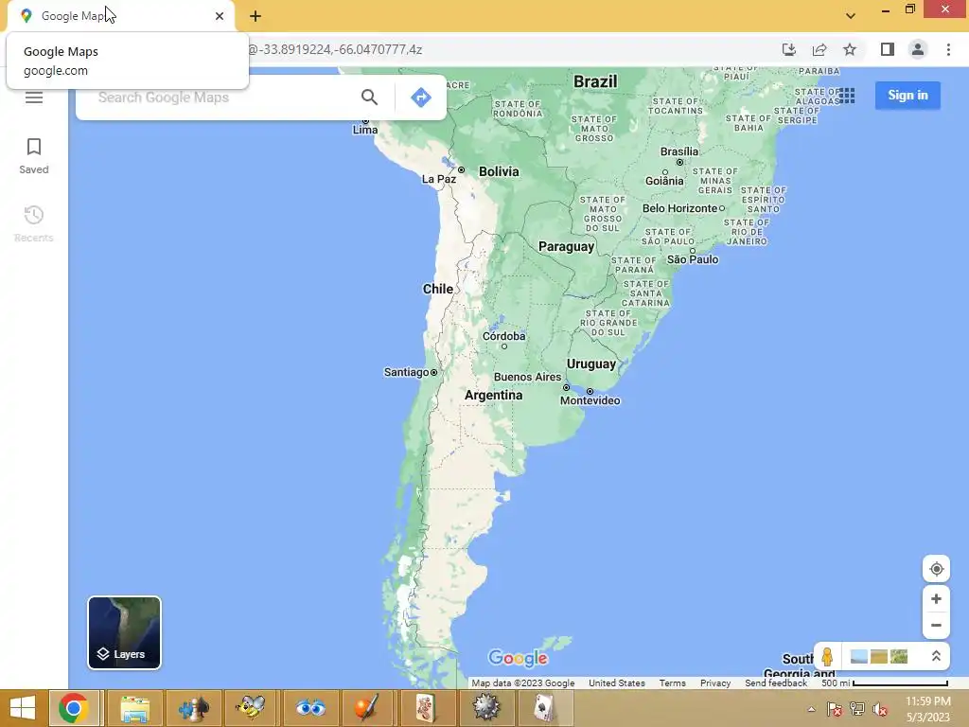Image resolution: width=969 pixels, height=727 pixels.
Task: Switch map type via the Layers tile
Action: tap(124, 632)
